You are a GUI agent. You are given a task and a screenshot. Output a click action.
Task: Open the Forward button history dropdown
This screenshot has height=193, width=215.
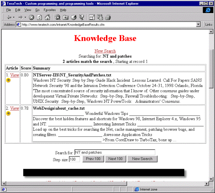click(x=25, y=17)
